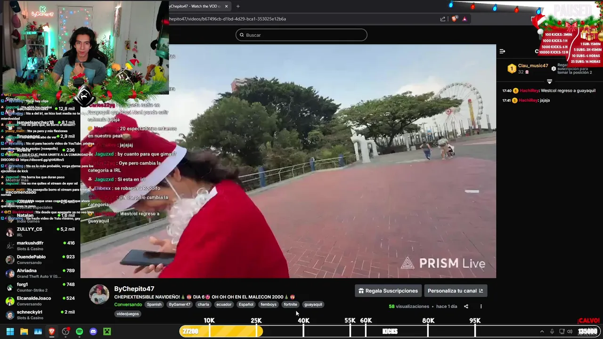603x339 pixels.
Task: Click the VOD video player
Action: (x=288, y=161)
